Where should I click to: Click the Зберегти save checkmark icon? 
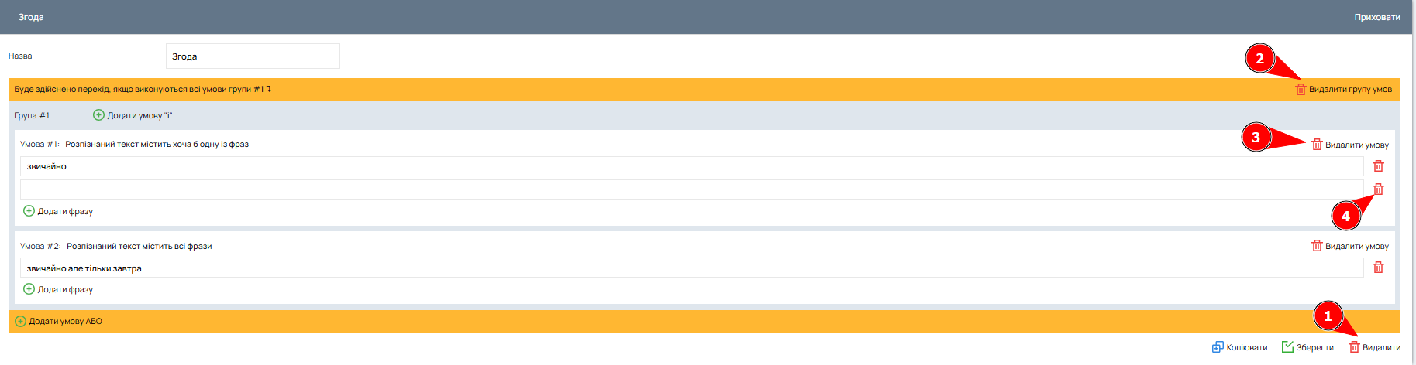[x=1287, y=347]
